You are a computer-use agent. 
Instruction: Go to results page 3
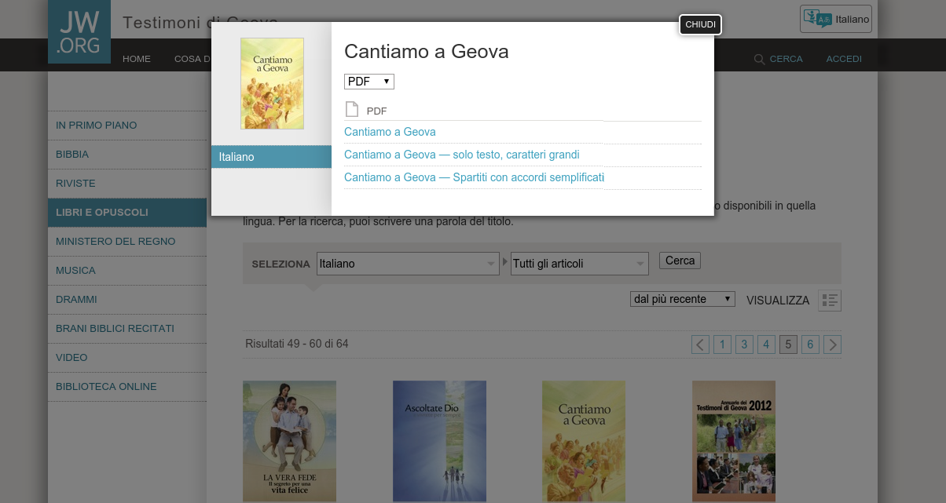[744, 344]
